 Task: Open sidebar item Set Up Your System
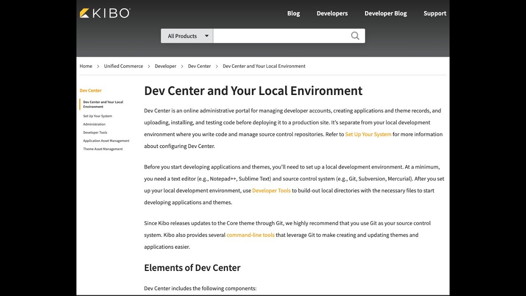click(97, 116)
